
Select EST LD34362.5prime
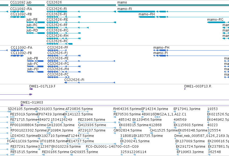point(24,136)
